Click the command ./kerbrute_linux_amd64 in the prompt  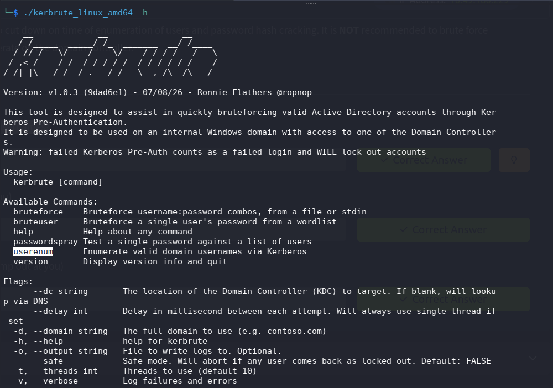pyautogui.click(x=78, y=13)
